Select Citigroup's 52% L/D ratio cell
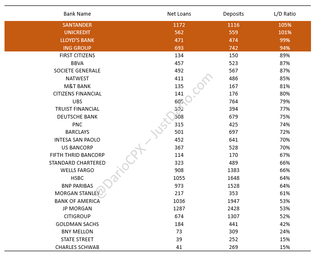This screenshot has width=318, height=256. coord(285,216)
